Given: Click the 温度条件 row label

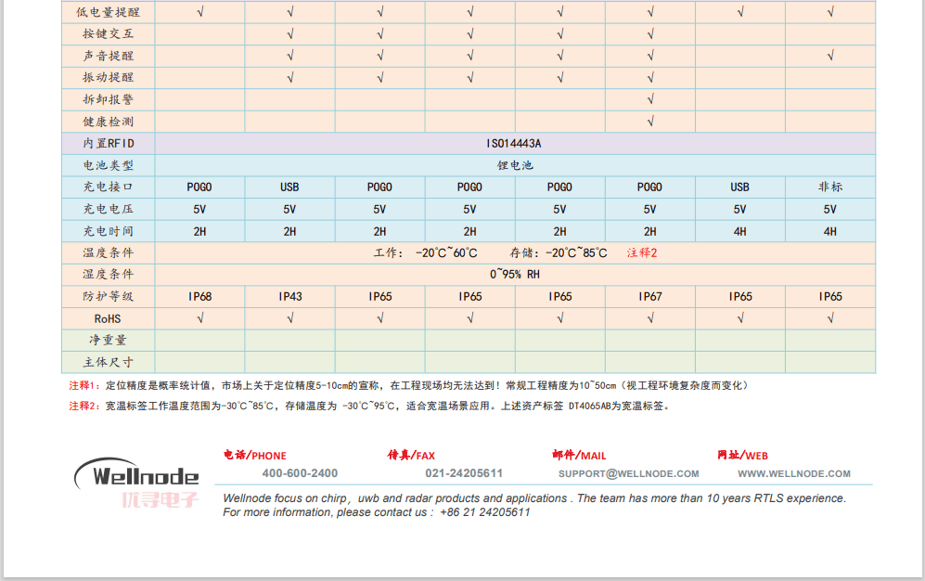Looking at the screenshot, I should click(x=108, y=253).
